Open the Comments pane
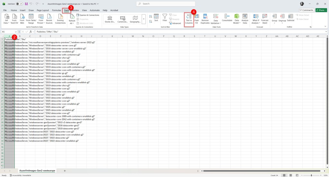 [x=307, y=10]
